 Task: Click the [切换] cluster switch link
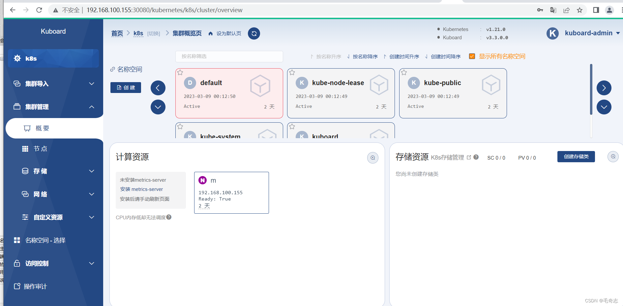(154, 34)
